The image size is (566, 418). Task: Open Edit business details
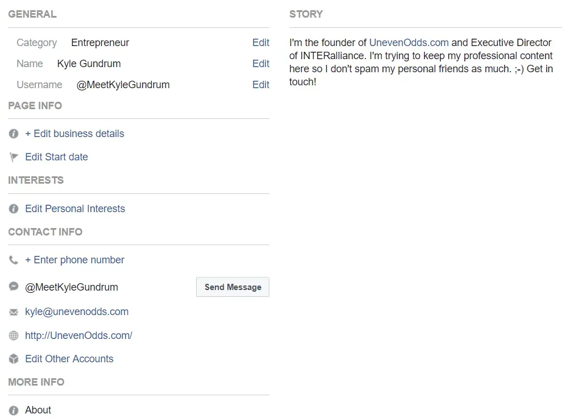(x=74, y=134)
